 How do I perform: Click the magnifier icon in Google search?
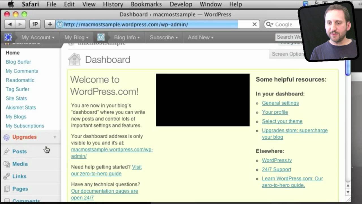coord(269,24)
